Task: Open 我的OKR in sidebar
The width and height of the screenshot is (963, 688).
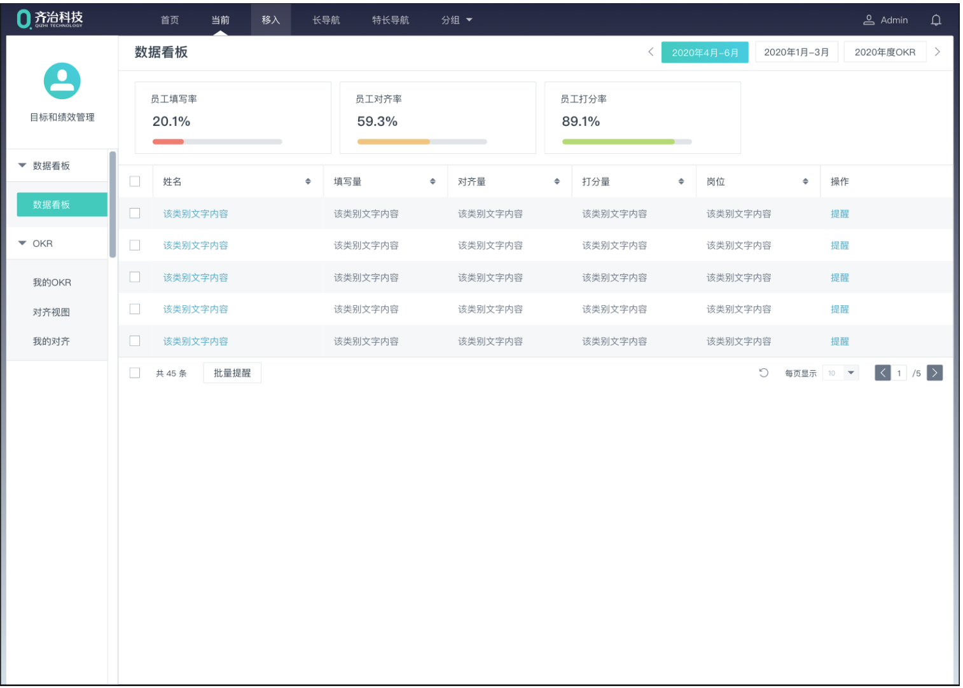Action: pos(52,282)
